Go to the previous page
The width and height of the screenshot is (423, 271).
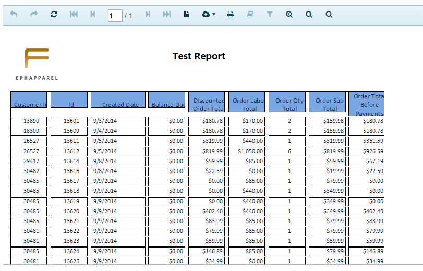[x=93, y=15]
